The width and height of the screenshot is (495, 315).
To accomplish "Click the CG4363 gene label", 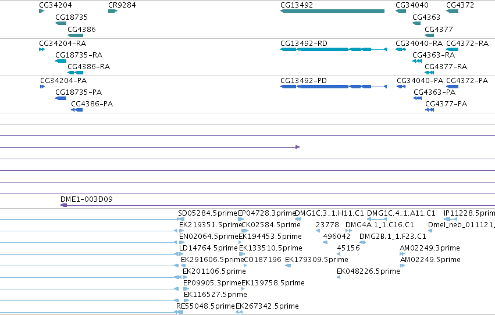I will 426,17.
